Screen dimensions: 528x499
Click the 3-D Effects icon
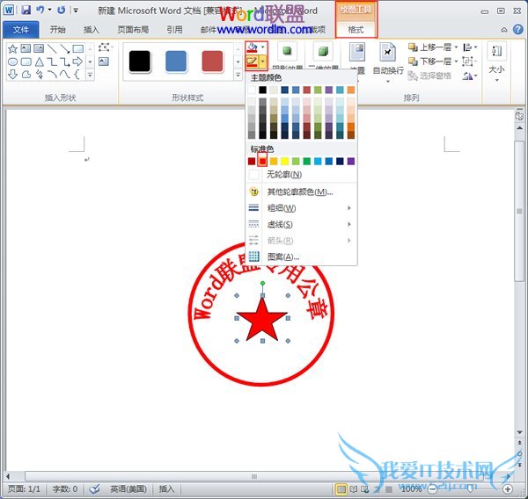tap(323, 51)
